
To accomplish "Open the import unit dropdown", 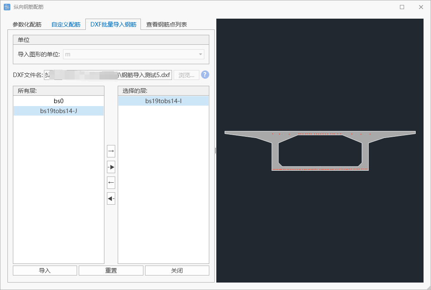I will (133, 54).
